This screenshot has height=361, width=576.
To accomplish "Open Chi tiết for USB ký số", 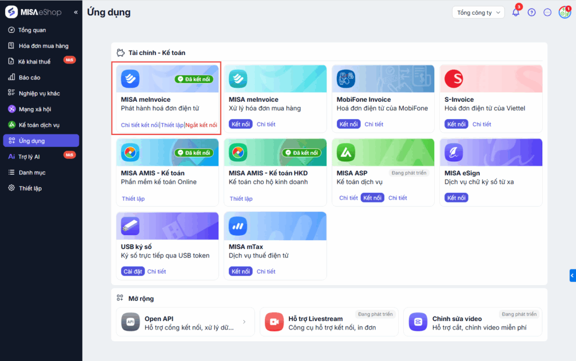I will point(156,272).
